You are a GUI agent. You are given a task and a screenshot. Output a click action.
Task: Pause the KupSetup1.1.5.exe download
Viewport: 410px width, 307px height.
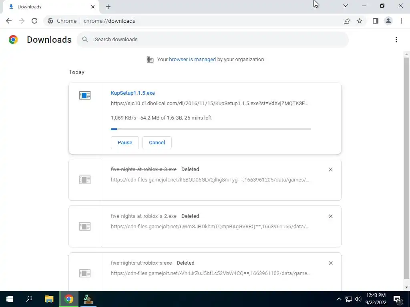[125, 143]
